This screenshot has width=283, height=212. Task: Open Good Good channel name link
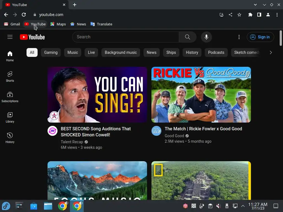(174, 136)
